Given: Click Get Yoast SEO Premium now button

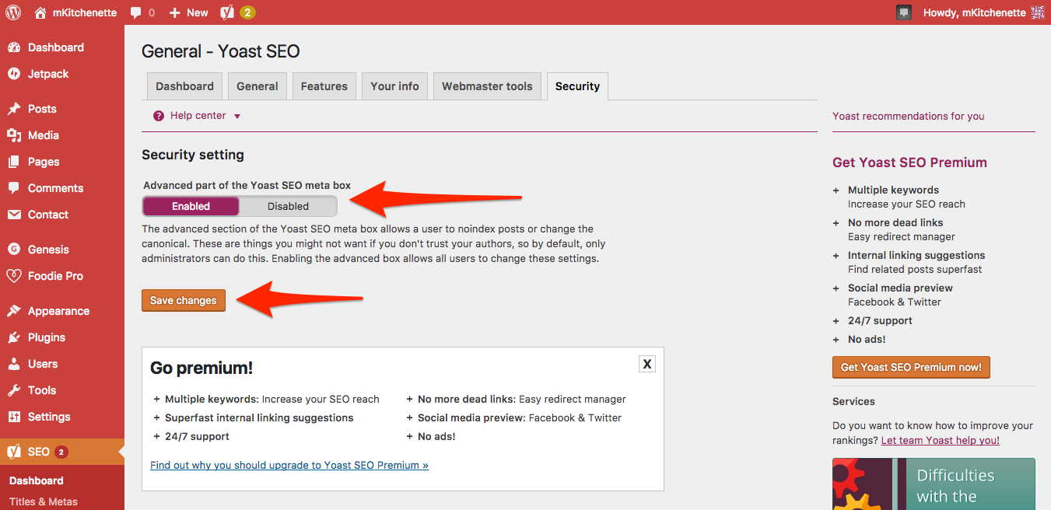Looking at the screenshot, I should [x=911, y=367].
